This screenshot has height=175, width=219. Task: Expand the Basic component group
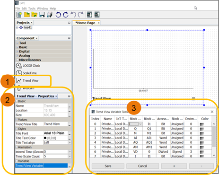point(17,47)
